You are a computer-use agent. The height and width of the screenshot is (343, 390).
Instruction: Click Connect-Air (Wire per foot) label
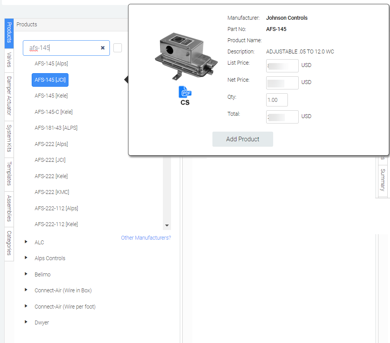pos(65,306)
